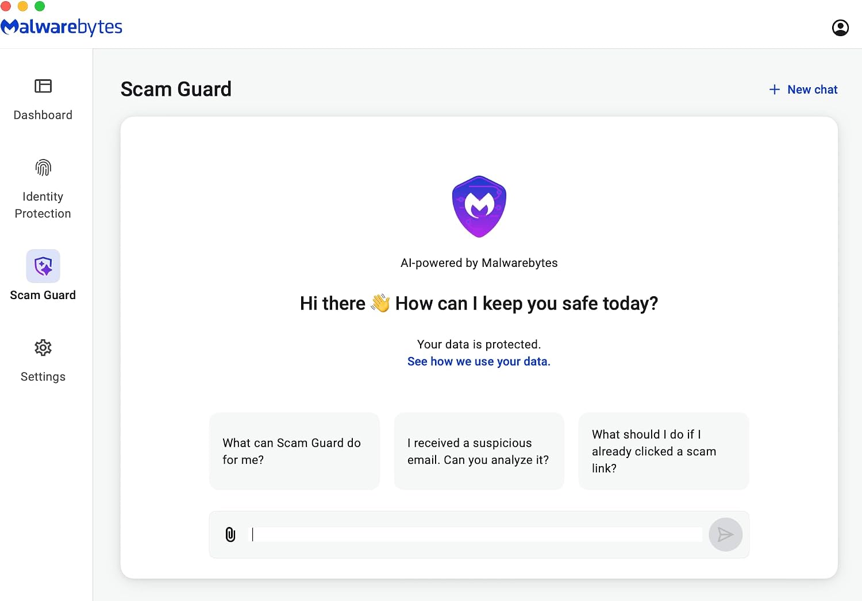862x601 pixels.
Task: Start a New chat
Action: [803, 90]
